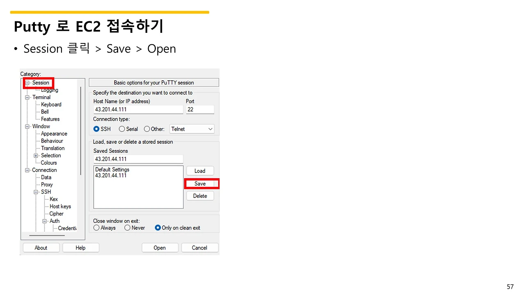
Task: Open the Credentials category under Auth
Action: pos(67,229)
